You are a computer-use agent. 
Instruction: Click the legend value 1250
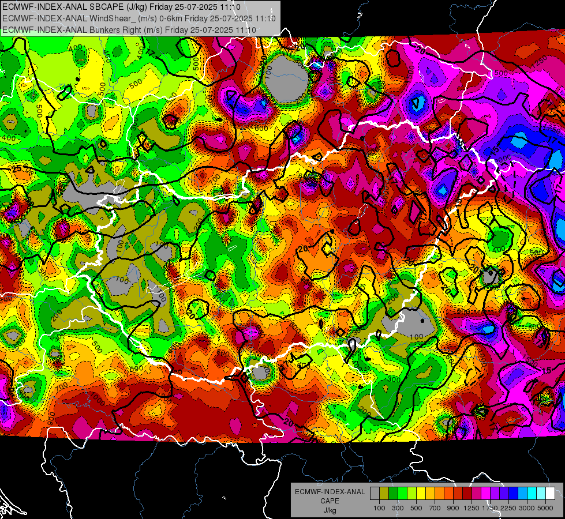tap(472, 508)
